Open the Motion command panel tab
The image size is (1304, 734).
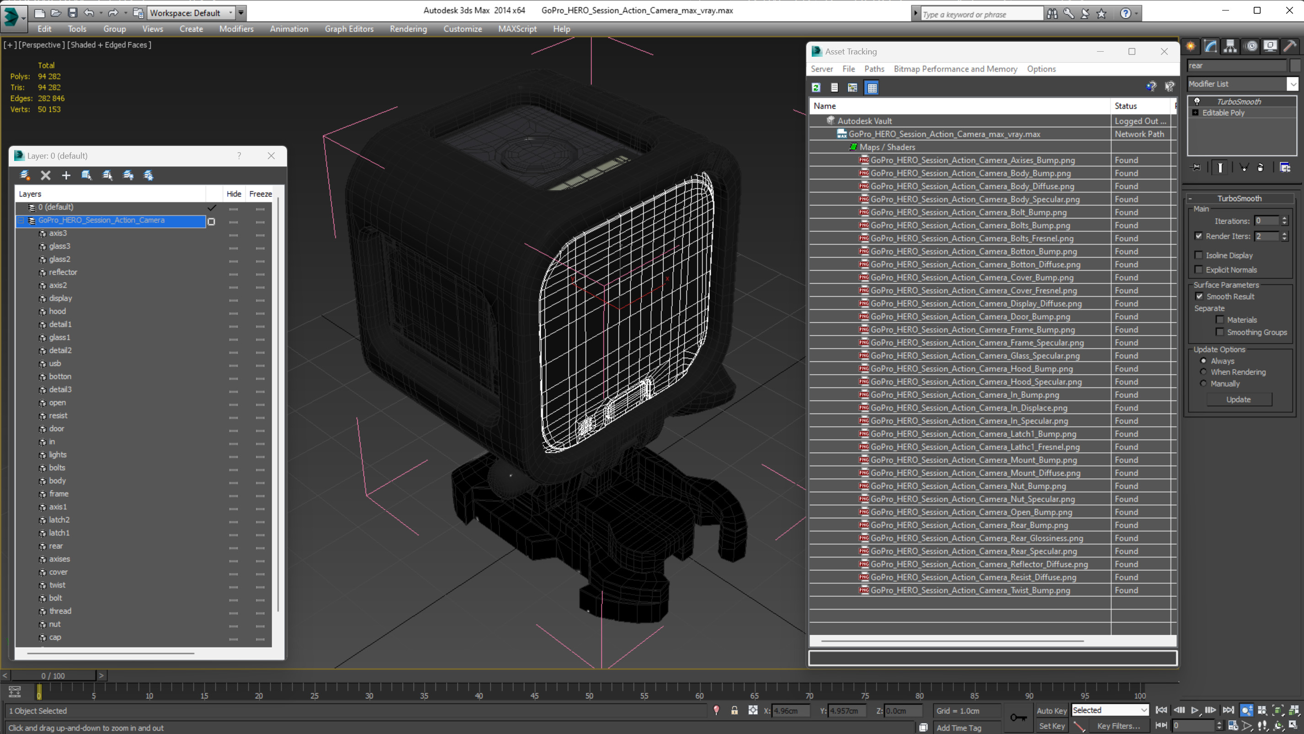click(x=1251, y=46)
